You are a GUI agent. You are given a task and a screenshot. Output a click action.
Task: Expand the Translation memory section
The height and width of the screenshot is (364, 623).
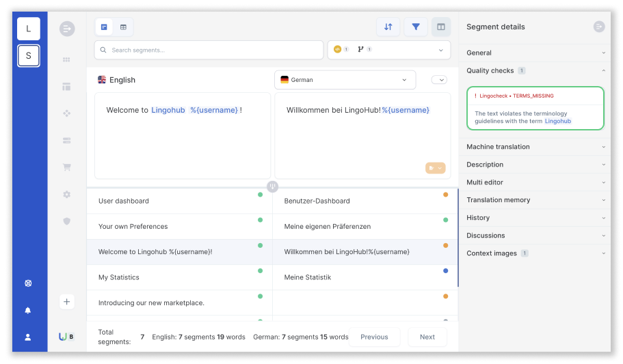click(535, 199)
